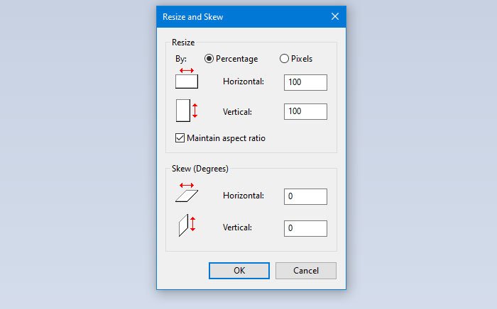Viewport: 497px width, 309px height.
Task: Select the Pixels radio button
Action: pos(285,59)
